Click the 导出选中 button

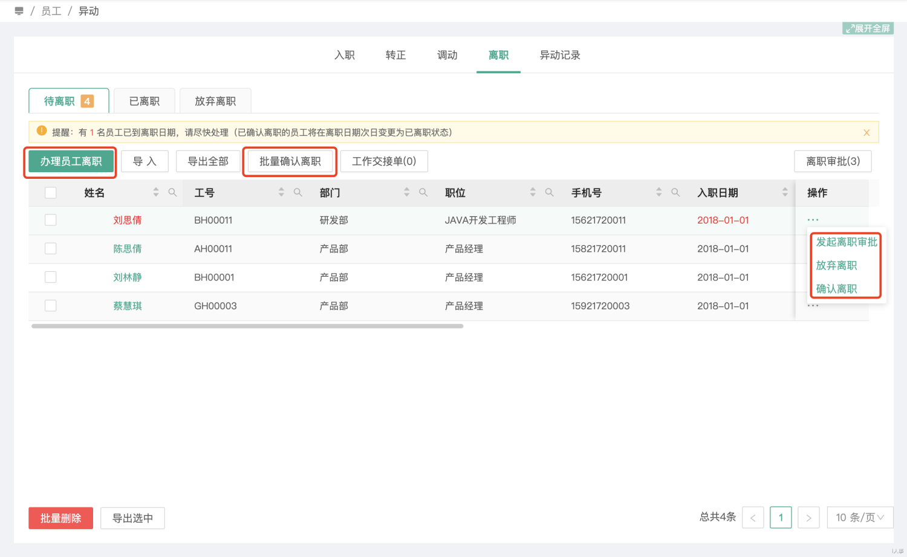click(x=132, y=518)
